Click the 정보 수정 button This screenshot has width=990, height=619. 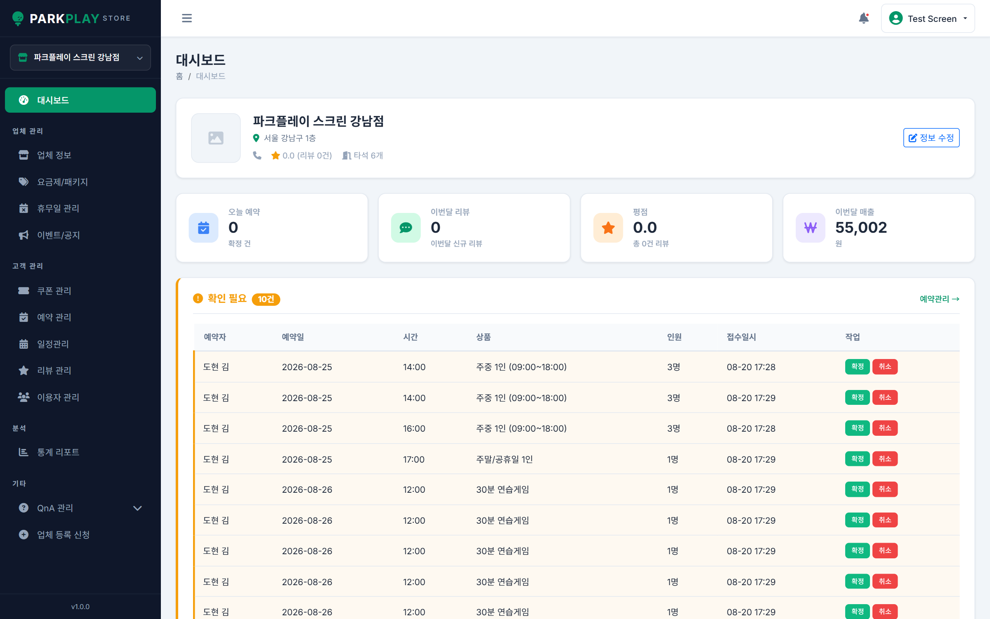(931, 138)
